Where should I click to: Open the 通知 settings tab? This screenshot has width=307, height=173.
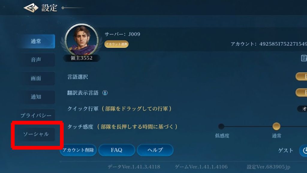(x=36, y=97)
